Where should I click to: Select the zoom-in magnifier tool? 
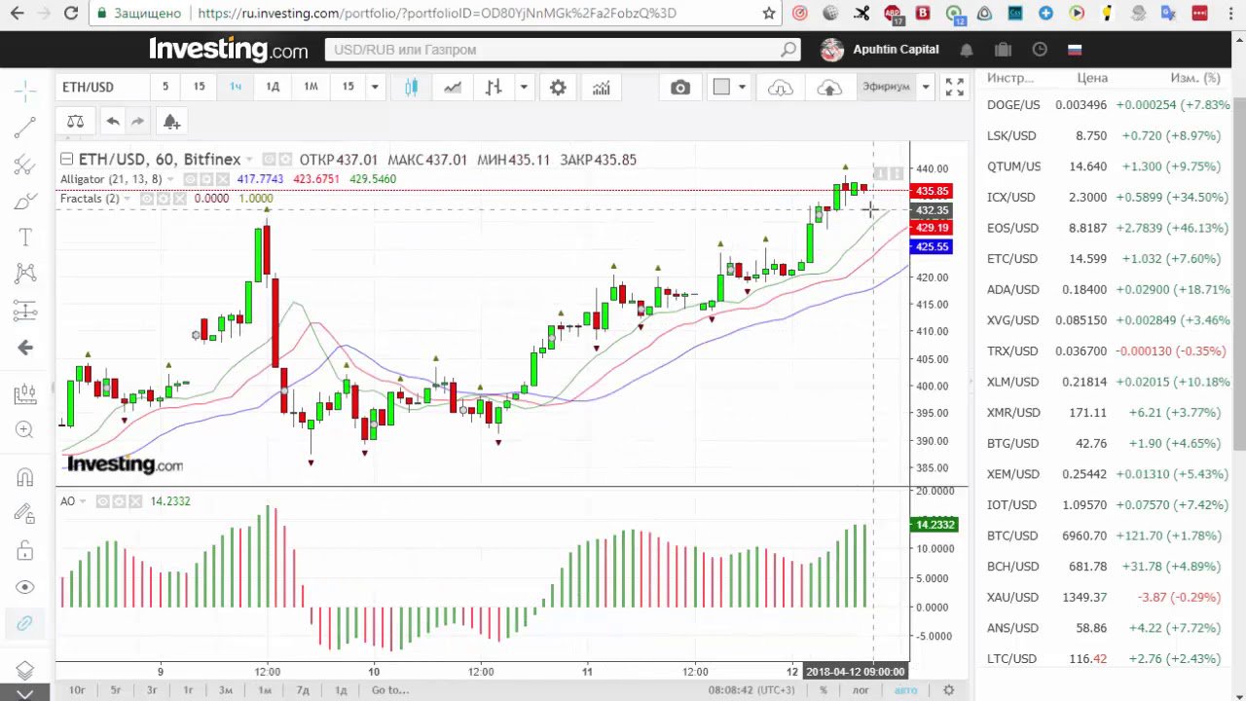pyautogui.click(x=25, y=429)
